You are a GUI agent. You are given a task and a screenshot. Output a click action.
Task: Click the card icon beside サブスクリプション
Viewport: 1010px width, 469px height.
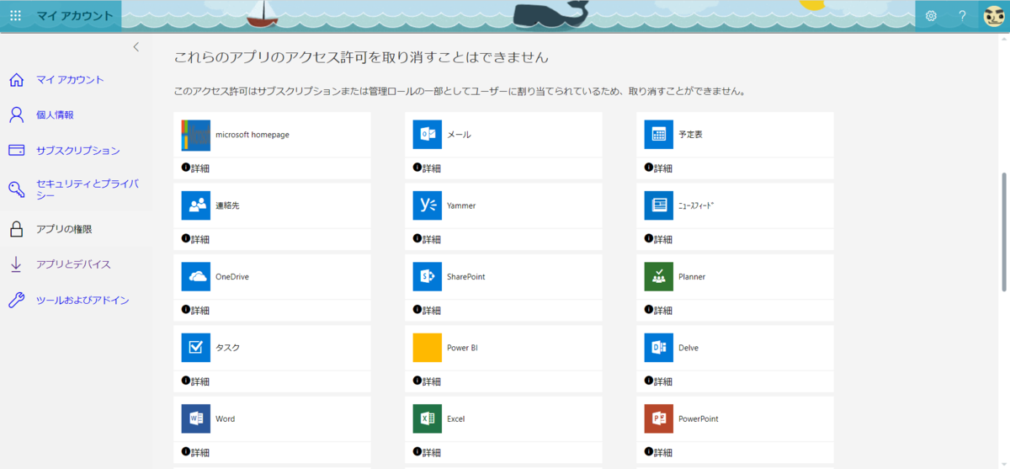(x=16, y=151)
